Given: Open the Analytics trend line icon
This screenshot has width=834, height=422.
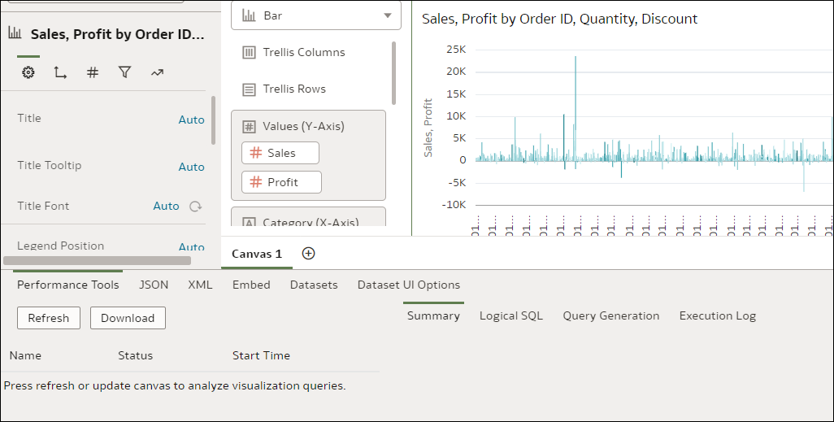Looking at the screenshot, I should (157, 72).
